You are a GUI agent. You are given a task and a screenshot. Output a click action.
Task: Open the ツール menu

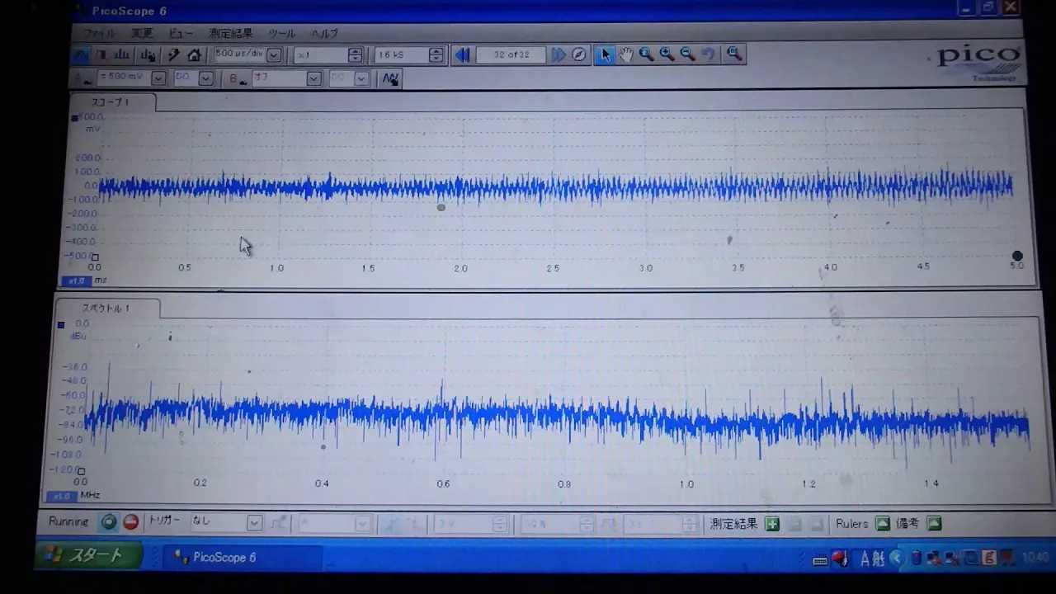[281, 34]
